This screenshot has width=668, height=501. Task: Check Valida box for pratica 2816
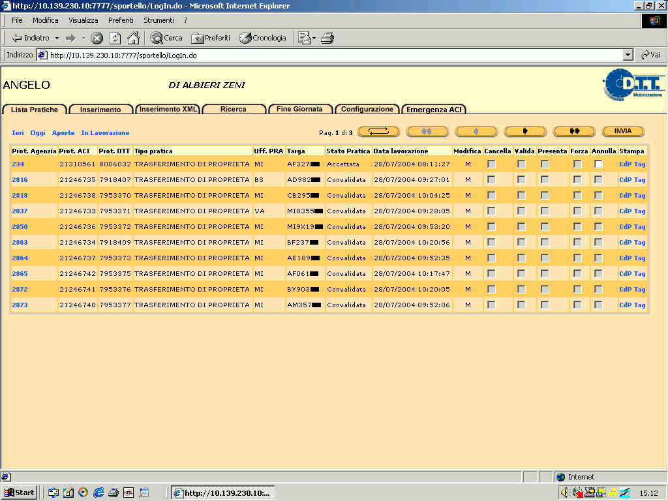(x=521, y=180)
